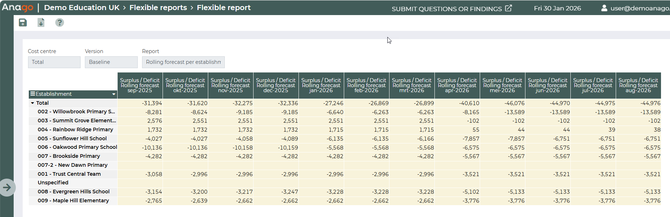Open the Cost centre Total selector

tap(54, 62)
